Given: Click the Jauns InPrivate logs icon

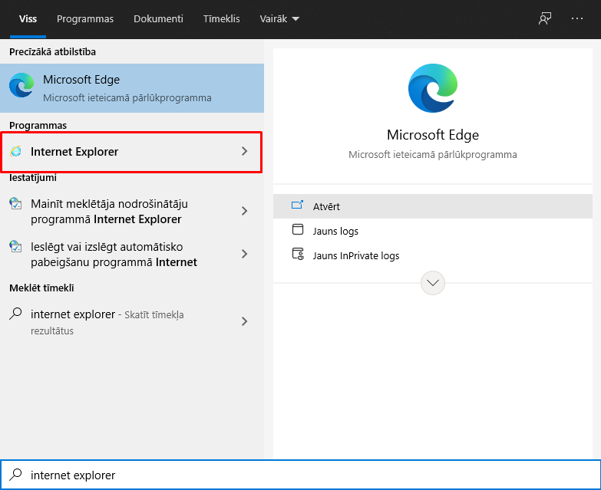Looking at the screenshot, I should pyautogui.click(x=298, y=255).
